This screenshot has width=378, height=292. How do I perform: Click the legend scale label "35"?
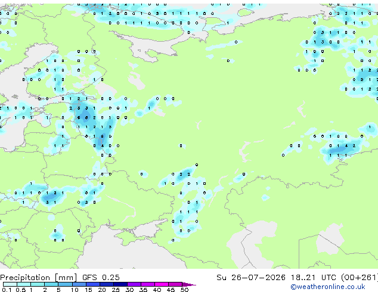pyautogui.click(x=143, y=290)
